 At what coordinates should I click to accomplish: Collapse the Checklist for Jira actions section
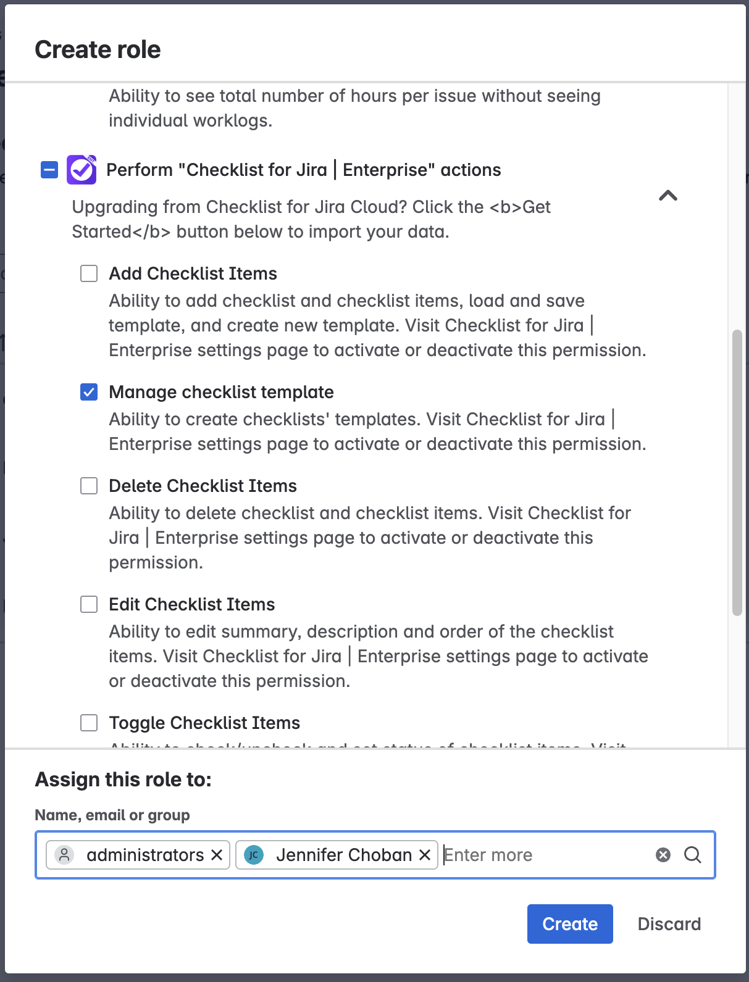coord(668,196)
